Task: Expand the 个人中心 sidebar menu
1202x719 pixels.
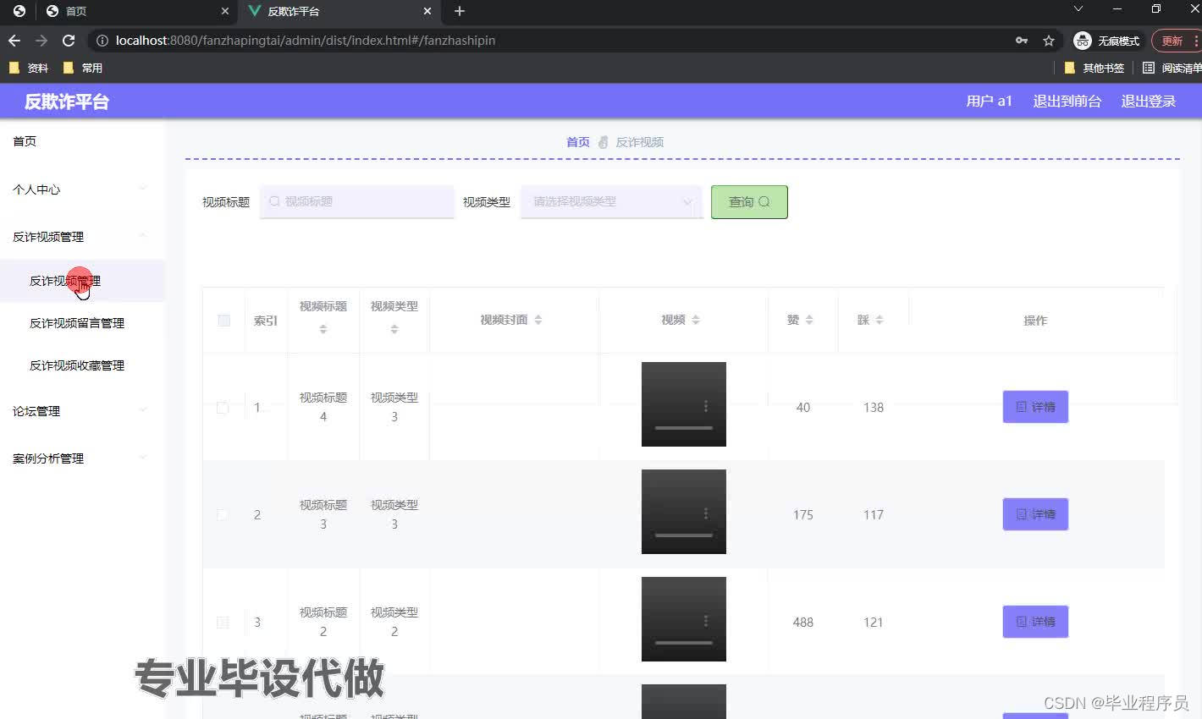Action: click(82, 189)
